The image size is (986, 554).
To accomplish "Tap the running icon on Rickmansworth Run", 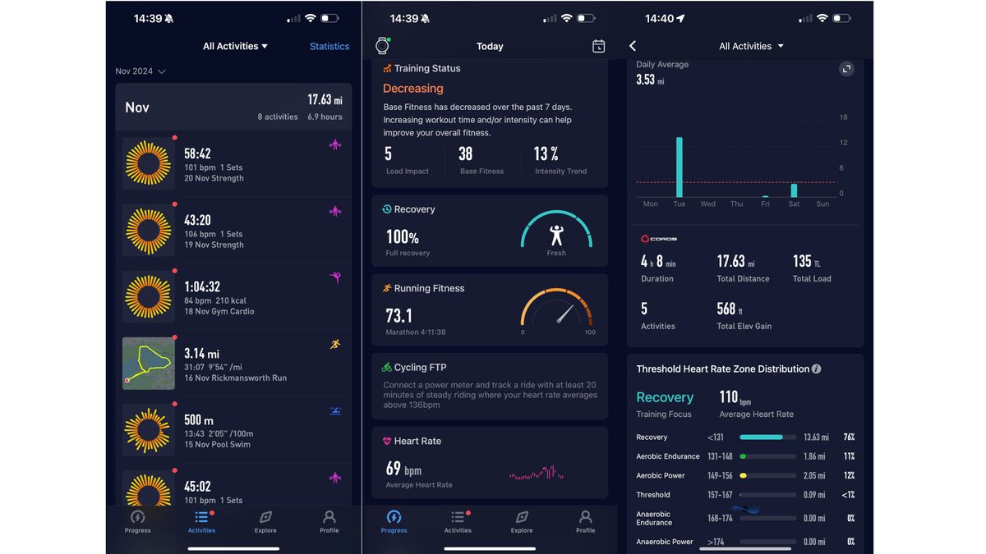I will (x=335, y=345).
